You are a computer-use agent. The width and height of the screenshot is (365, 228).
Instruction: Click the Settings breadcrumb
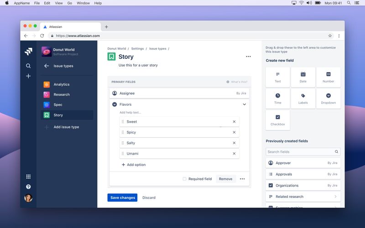point(137,49)
